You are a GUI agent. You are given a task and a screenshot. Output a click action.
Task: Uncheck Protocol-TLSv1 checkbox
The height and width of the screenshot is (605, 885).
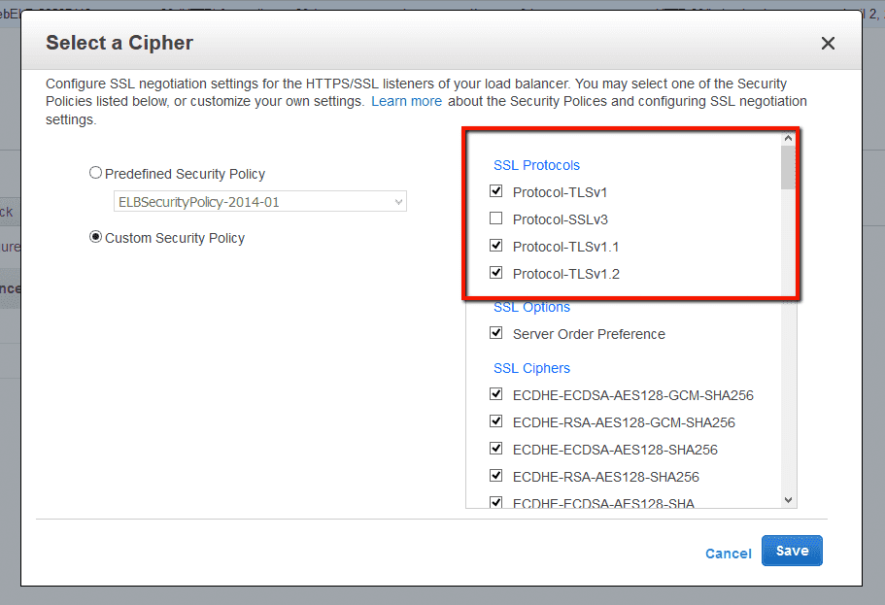point(495,191)
